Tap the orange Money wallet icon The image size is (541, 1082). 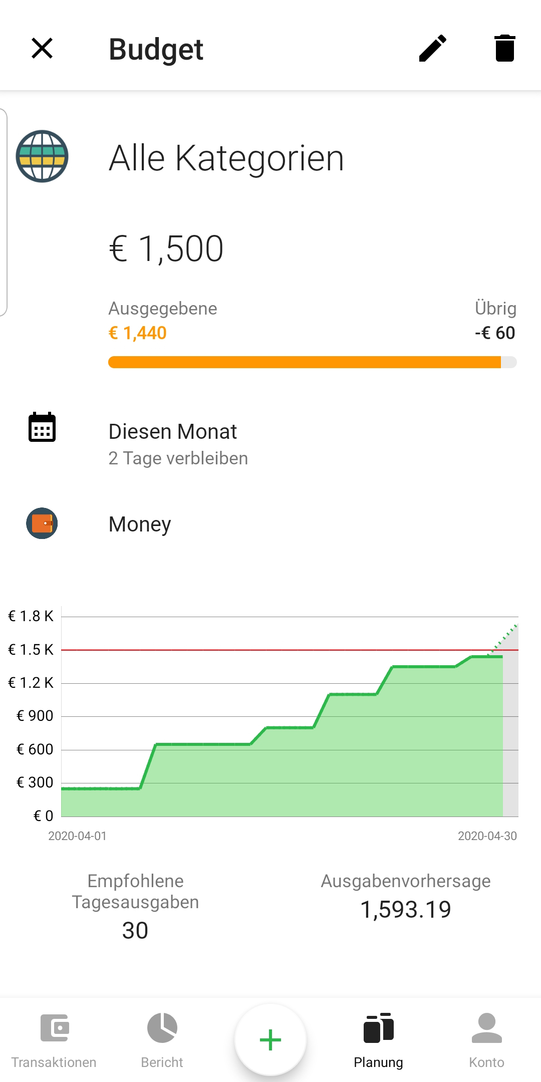[42, 523]
